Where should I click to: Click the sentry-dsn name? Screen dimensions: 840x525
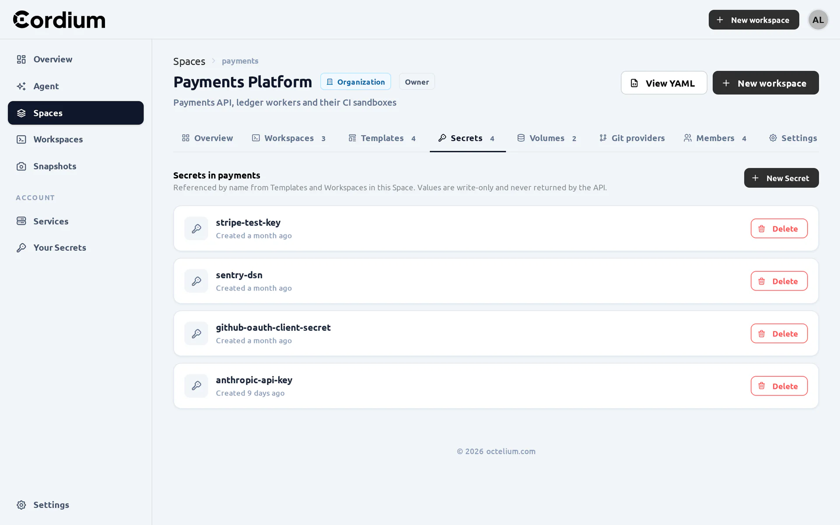pyautogui.click(x=239, y=275)
